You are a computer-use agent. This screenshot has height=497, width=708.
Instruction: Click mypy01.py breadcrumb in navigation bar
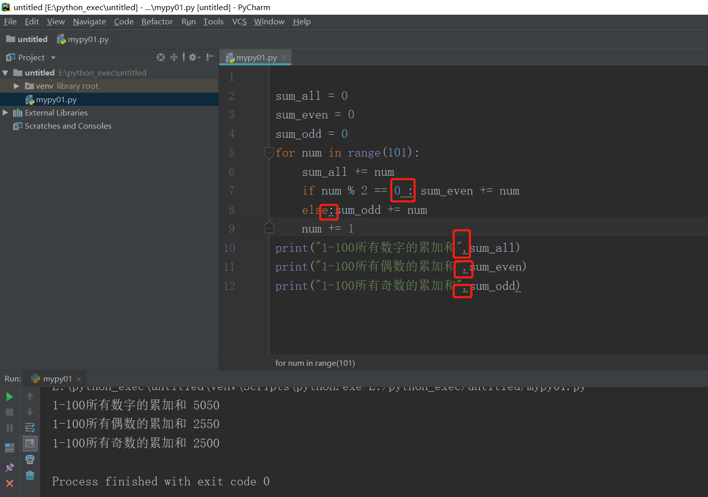coord(83,39)
